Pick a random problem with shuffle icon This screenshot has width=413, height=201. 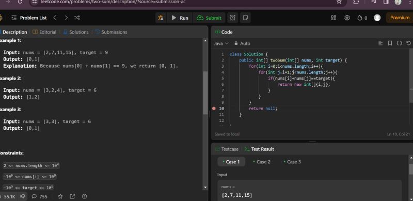click(77, 18)
